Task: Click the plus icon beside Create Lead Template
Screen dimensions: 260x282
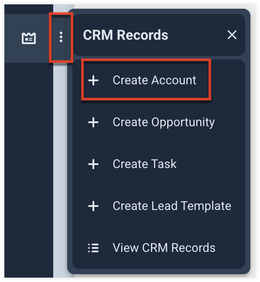Action: click(x=93, y=206)
